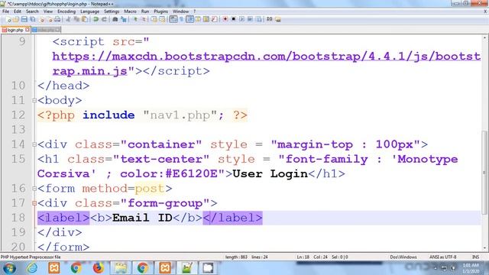
Task: Print the document via Print icon
Action: [x=57, y=19]
